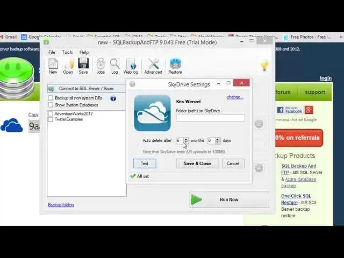Click the SkyDrive Settings title bar icon
The width and height of the screenshot is (344, 258).
coord(132,84)
